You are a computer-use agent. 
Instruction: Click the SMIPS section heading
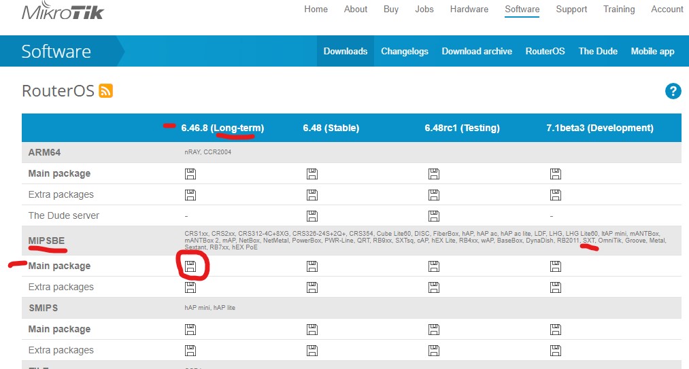pos(43,308)
